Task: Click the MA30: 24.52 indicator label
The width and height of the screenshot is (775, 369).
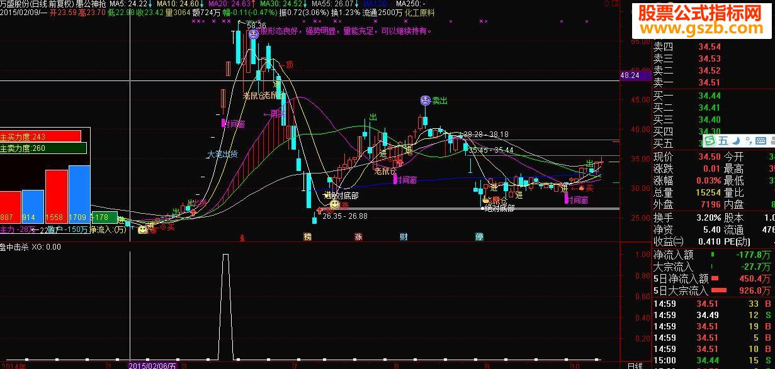Action: [284, 4]
